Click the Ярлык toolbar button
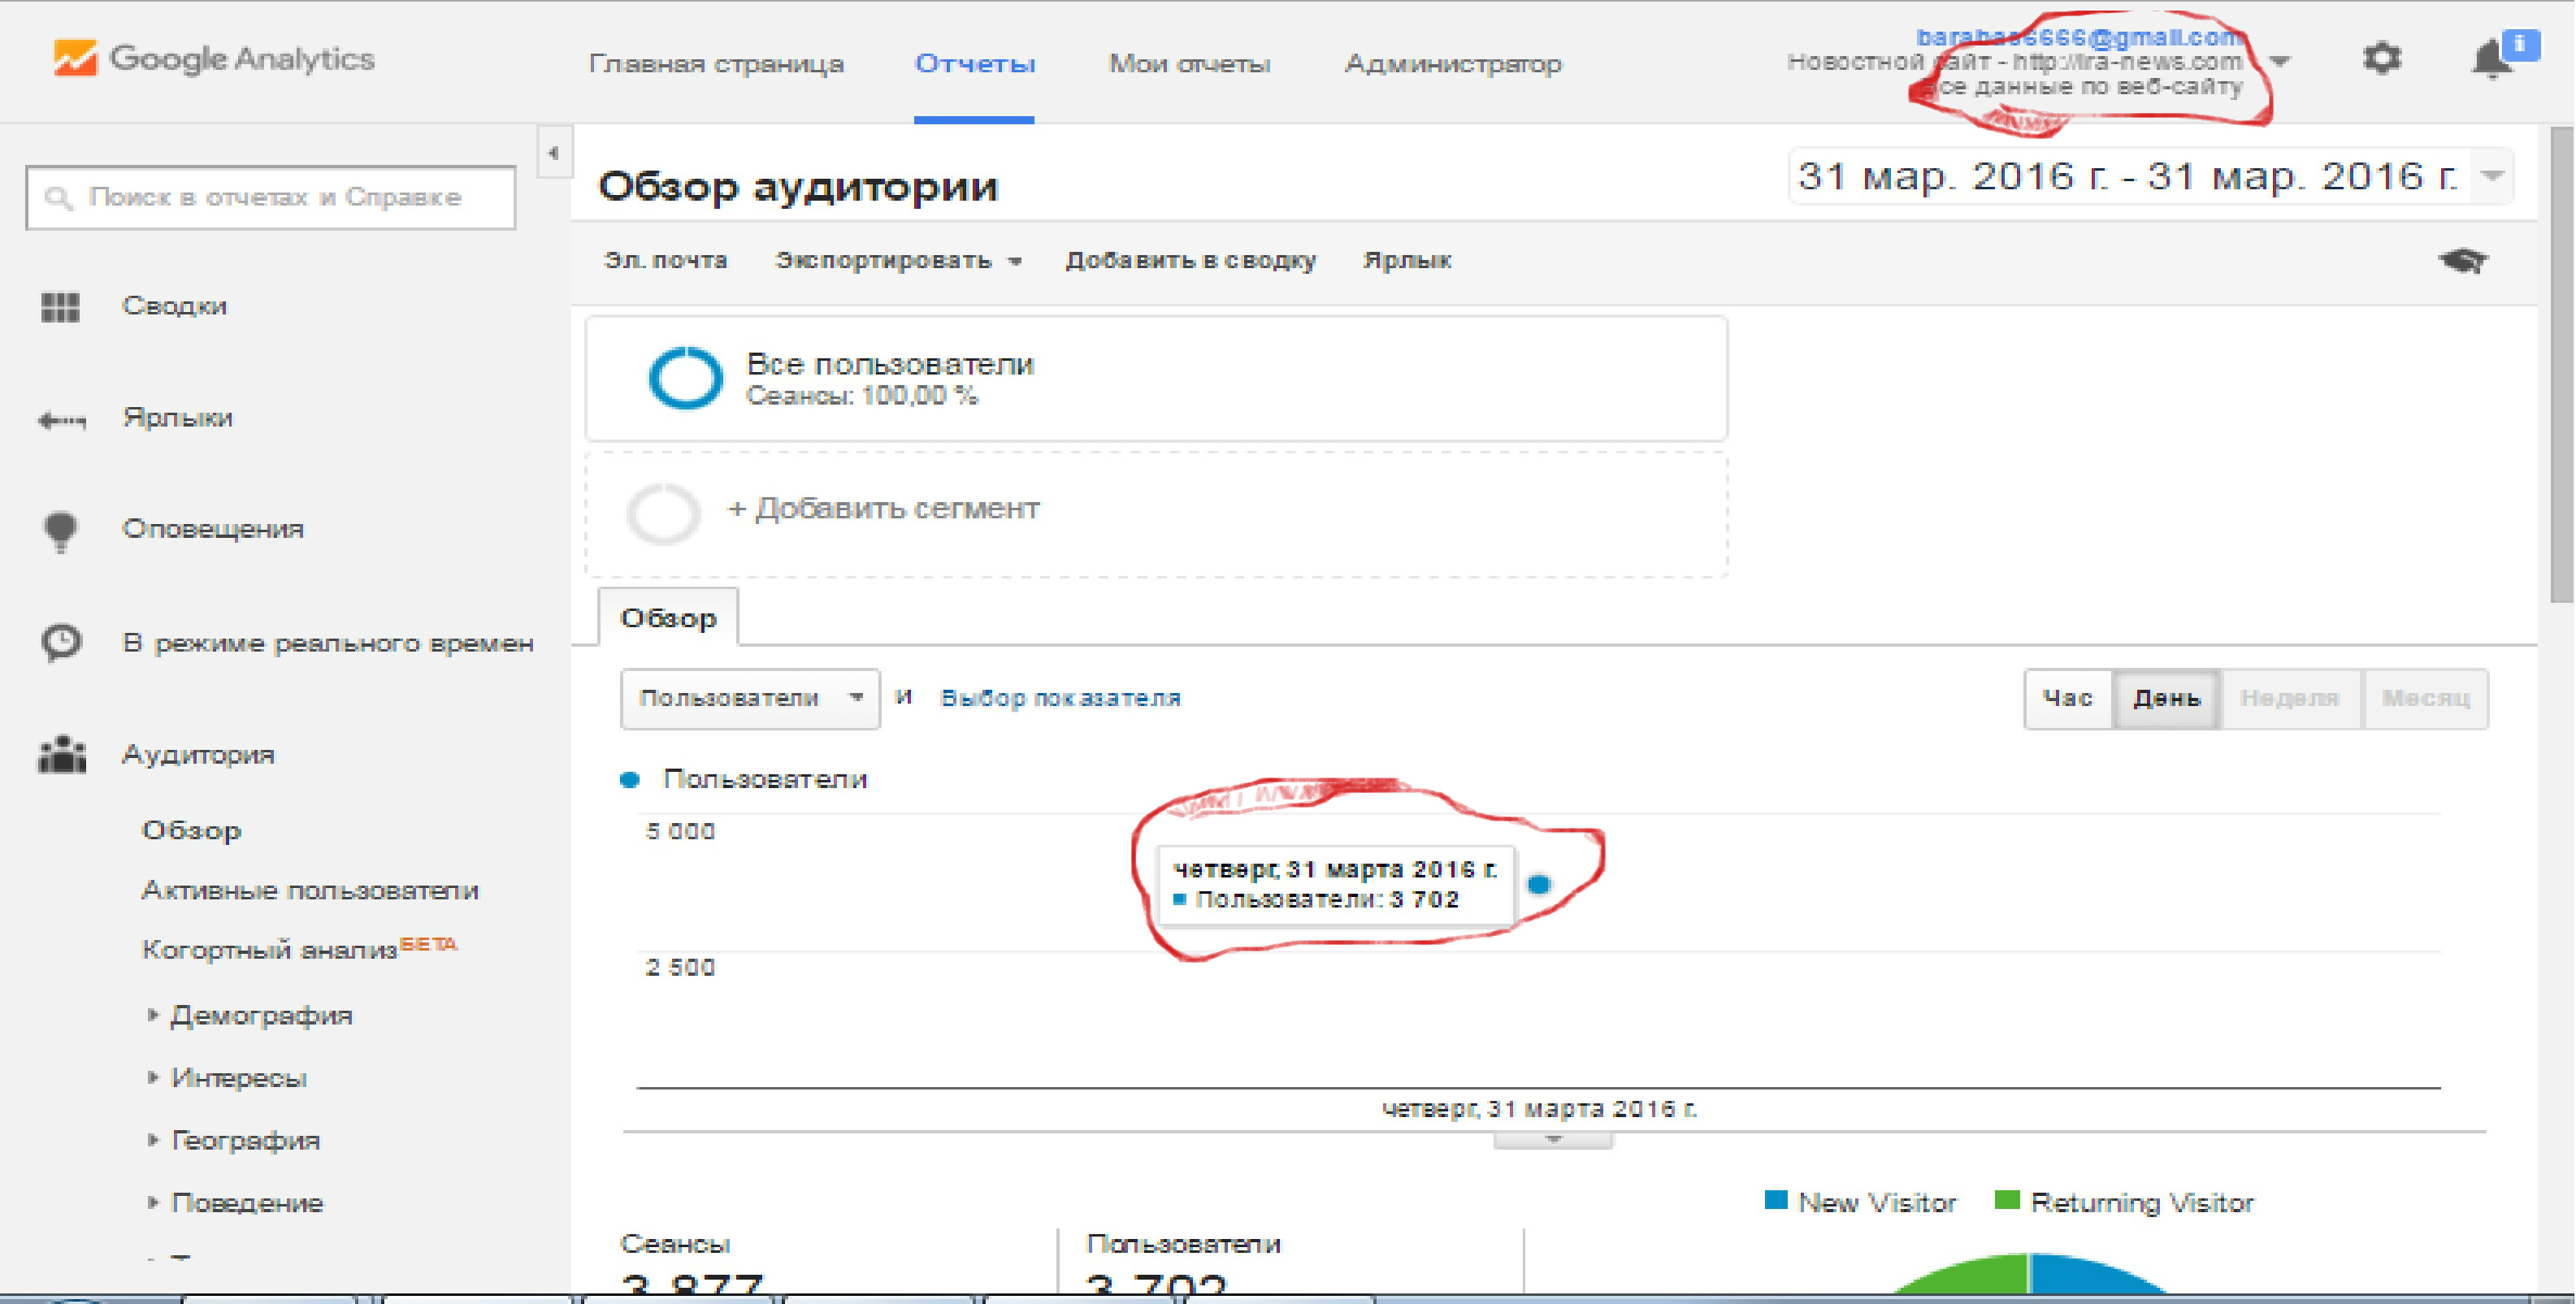 point(1407,261)
